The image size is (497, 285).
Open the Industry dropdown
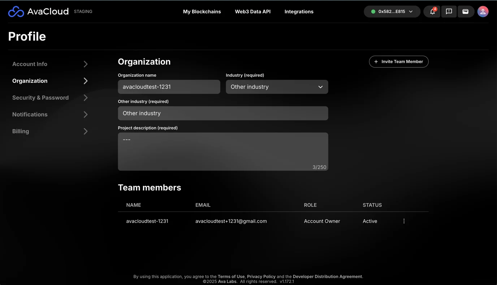coord(277,87)
